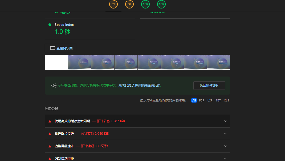This screenshot has width=285, height=161.
Task: Click the 88 score gauge
Action: [129, 4]
